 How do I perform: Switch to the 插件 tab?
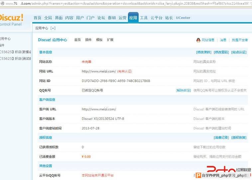pos(88,40)
